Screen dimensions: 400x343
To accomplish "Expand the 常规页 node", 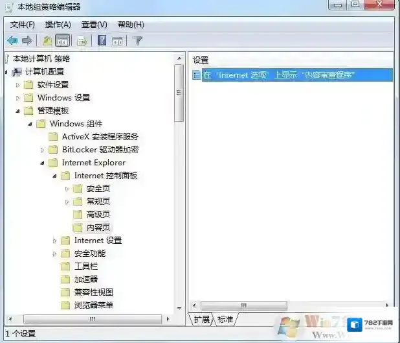I will (67, 202).
